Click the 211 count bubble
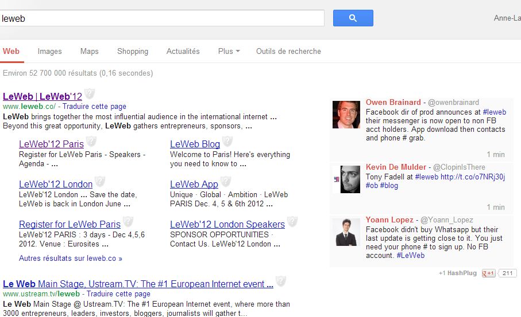521x317 pixels. [507, 273]
